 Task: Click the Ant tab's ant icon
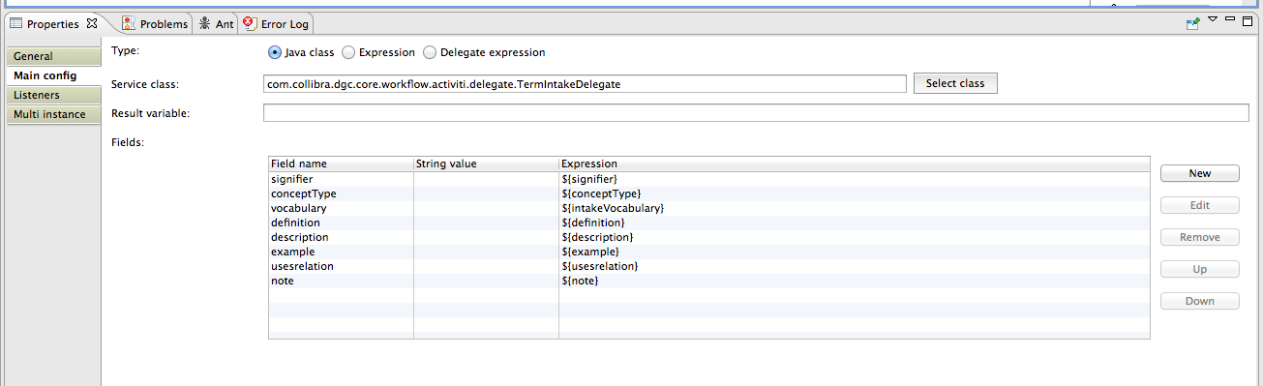point(205,24)
